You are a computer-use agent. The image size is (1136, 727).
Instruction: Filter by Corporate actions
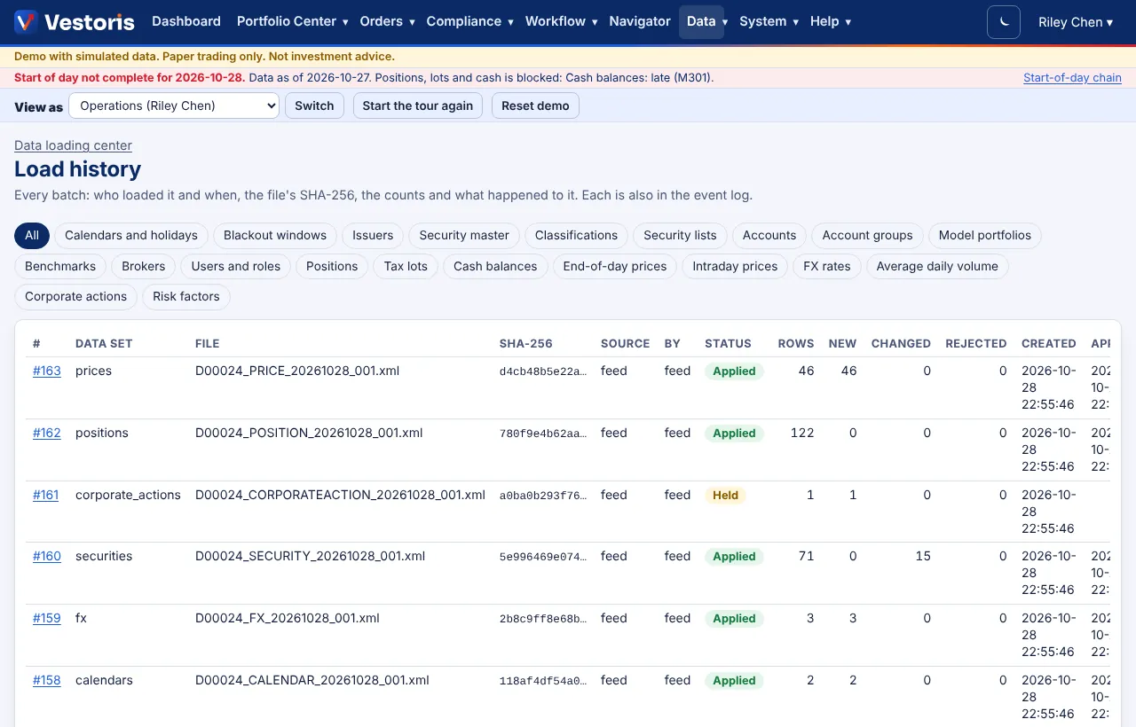pyautogui.click(x=76, y=296)
